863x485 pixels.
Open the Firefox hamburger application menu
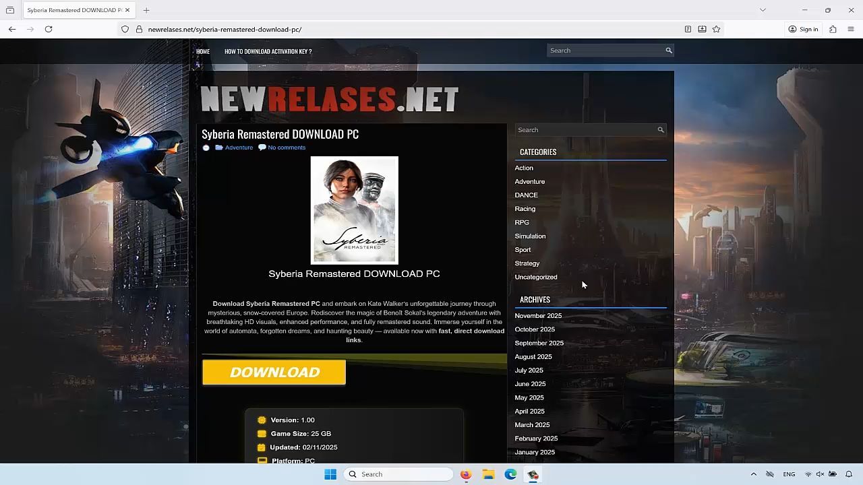point(851,29)
